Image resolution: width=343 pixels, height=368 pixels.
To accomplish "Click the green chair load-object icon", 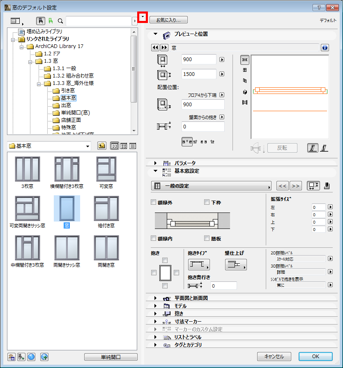I will tap(51, 21).
